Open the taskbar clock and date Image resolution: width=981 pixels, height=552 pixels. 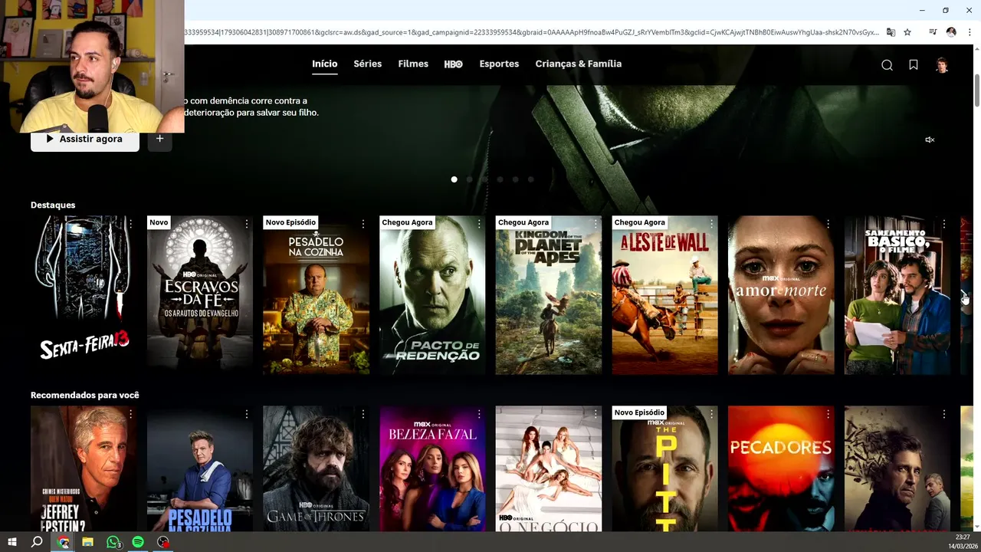tap(963, 541)
